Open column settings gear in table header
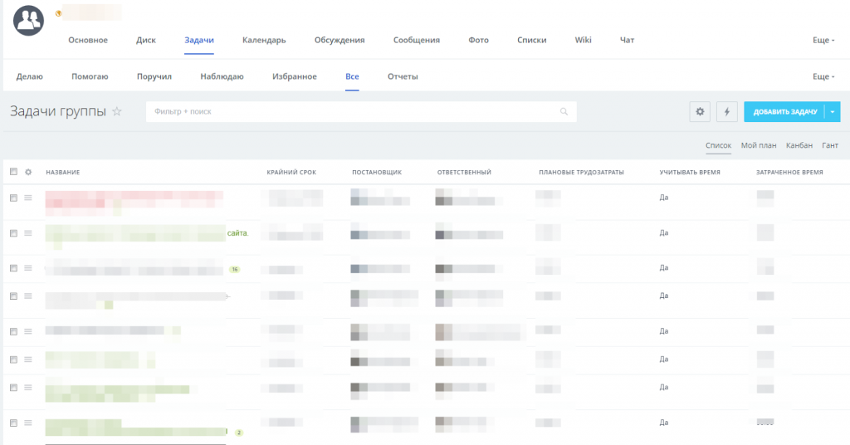The image size is (850, 445). 28,172
